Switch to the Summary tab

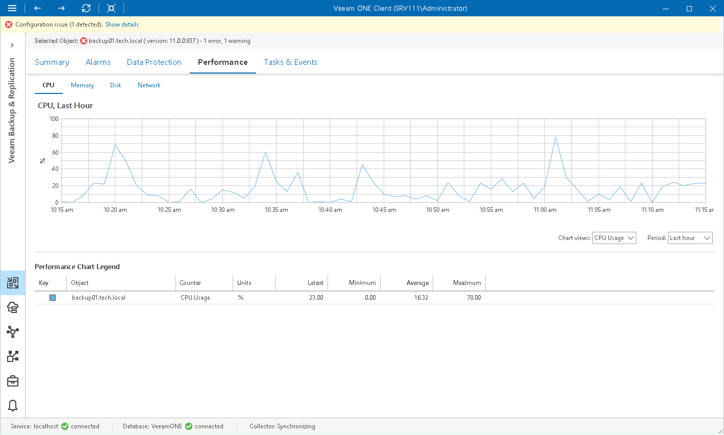52,62
